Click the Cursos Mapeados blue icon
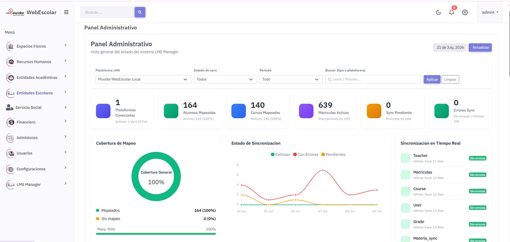The width and height of the screenshot is (510, 242). [x=239, y=111]
